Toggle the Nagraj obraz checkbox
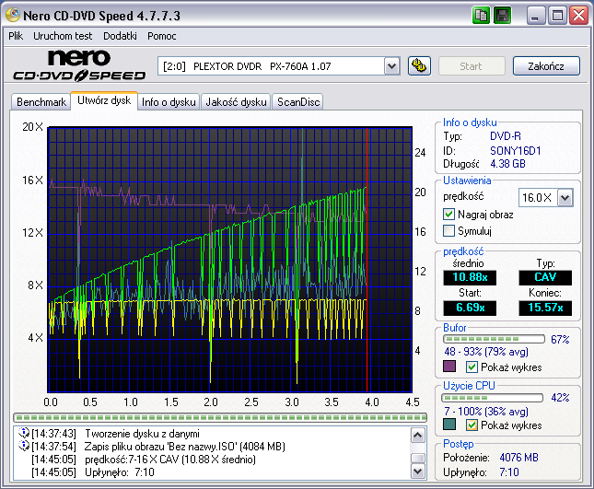Viewport: 594px width, 489px height. coord(448,215)
